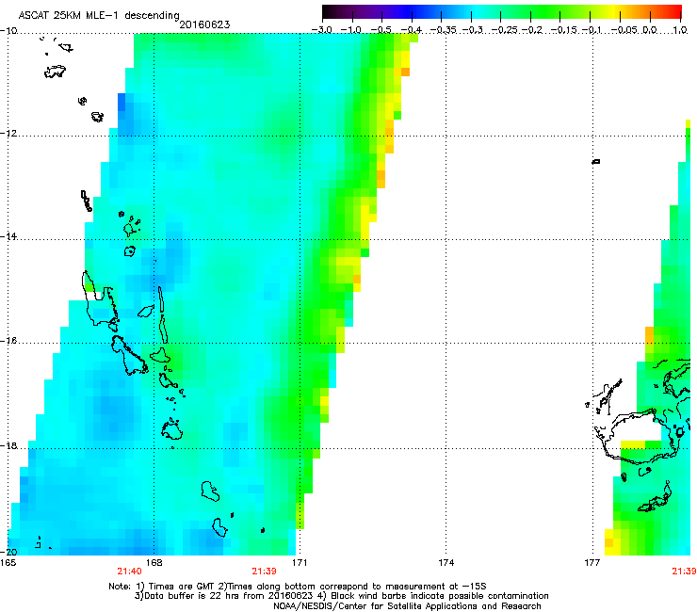Image resolution: width=697 pixels, height=612 pixels.
Task: Click the title 'ASCAT 25KM MLE-1 descending'
Action: click(99, 16)
